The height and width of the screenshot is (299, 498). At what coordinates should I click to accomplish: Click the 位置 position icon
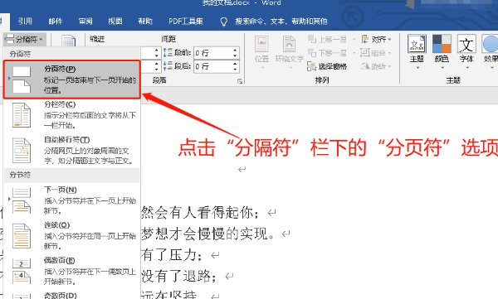pos(261,45)
